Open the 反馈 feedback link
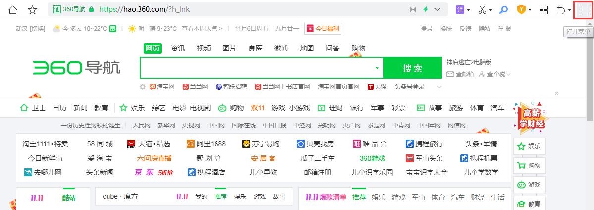 465,28
